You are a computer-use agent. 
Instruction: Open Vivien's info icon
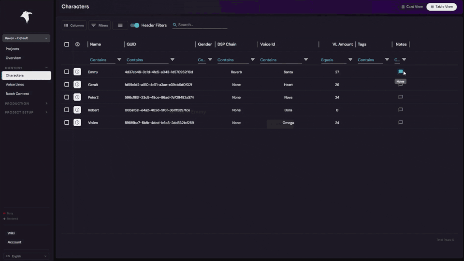(77, 122)
